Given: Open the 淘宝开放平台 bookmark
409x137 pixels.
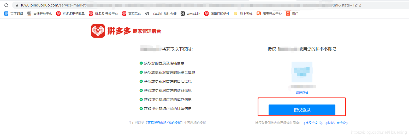Looking at the screenshot, I should (269, 14).
